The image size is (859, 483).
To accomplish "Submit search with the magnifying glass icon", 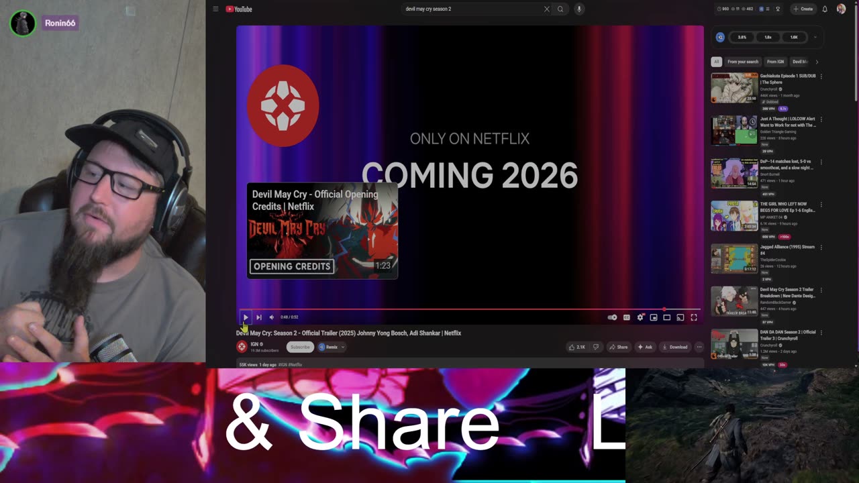I will 560,9.
